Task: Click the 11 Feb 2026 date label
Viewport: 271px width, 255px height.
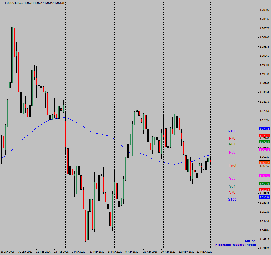Action: tap(43, 252)
